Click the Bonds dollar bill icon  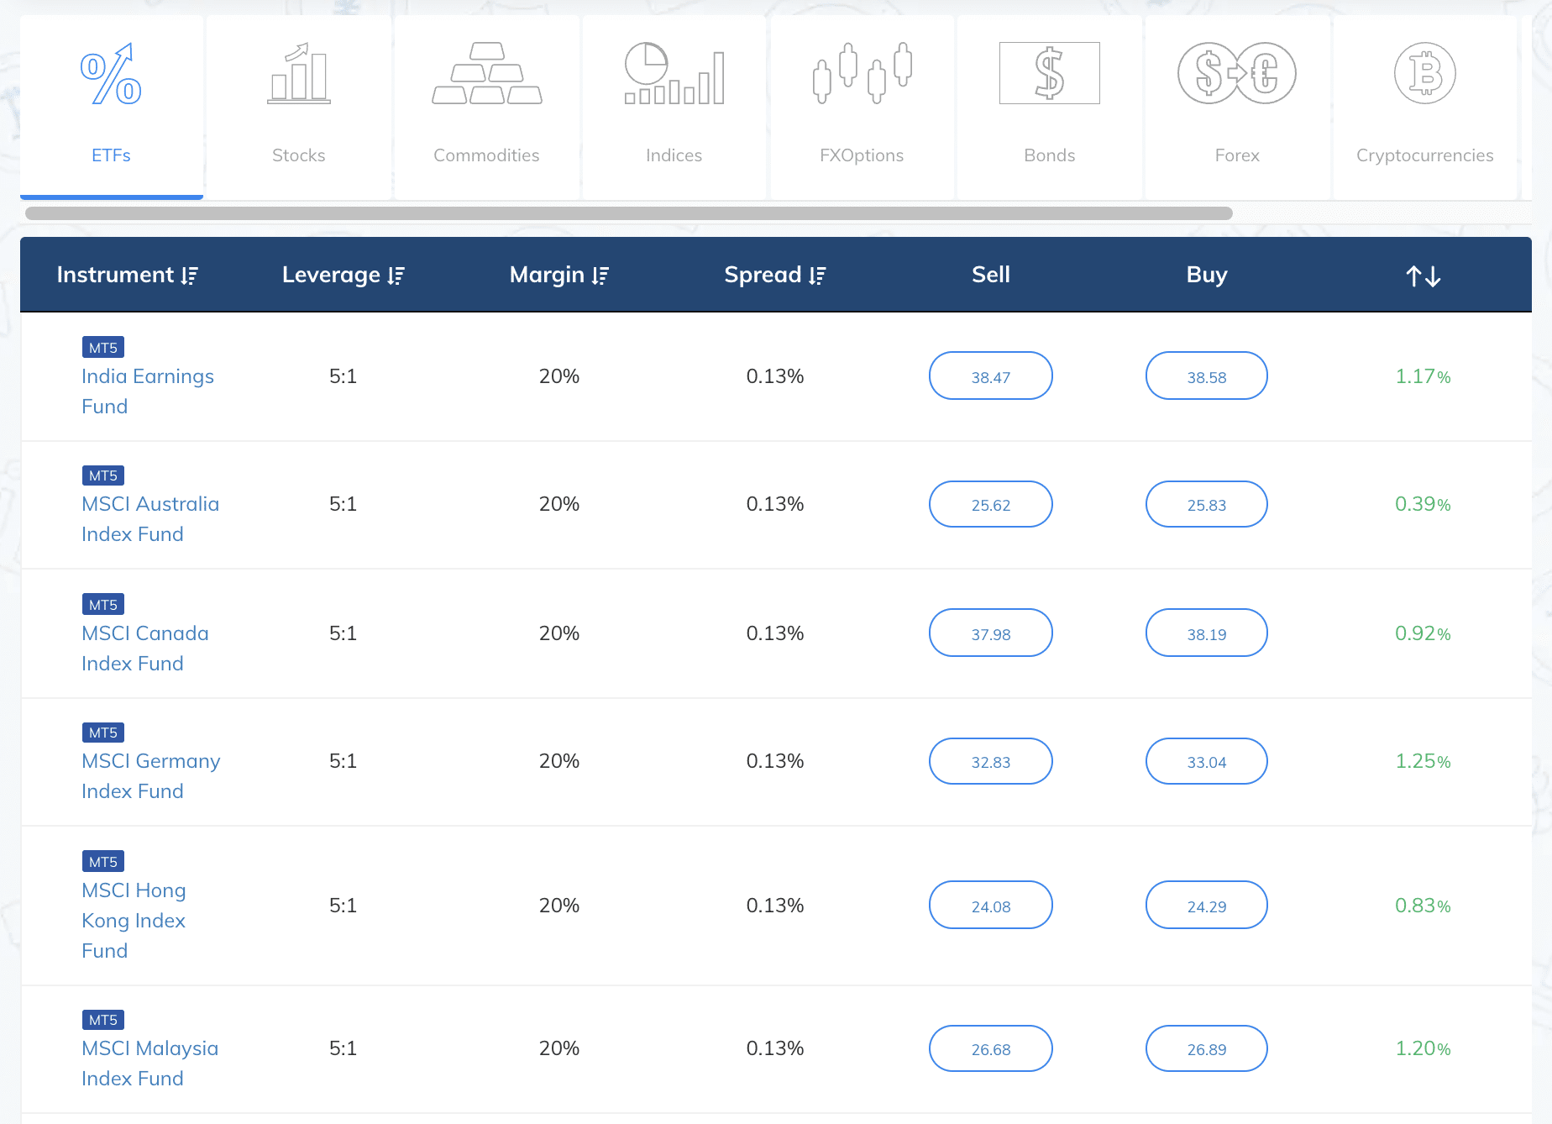pyautogui.click(x=1050, y=74)
